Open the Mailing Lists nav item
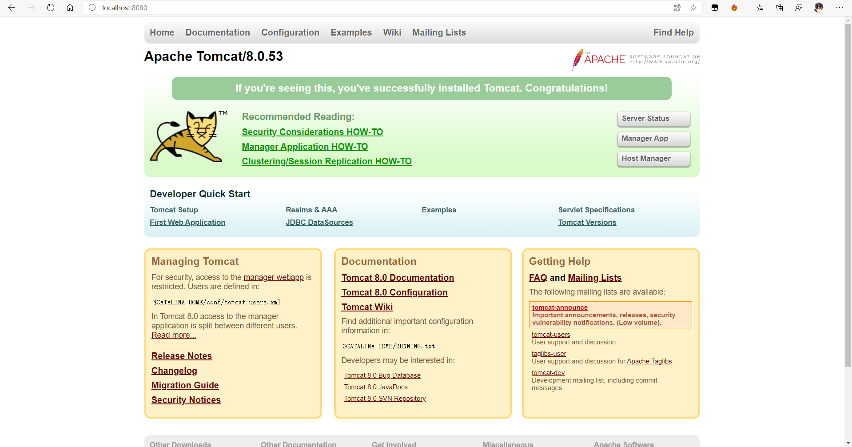 pyautogui.click(x=439, y=32)
